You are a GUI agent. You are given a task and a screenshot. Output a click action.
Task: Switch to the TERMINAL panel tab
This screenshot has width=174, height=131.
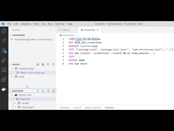[109, 108]
